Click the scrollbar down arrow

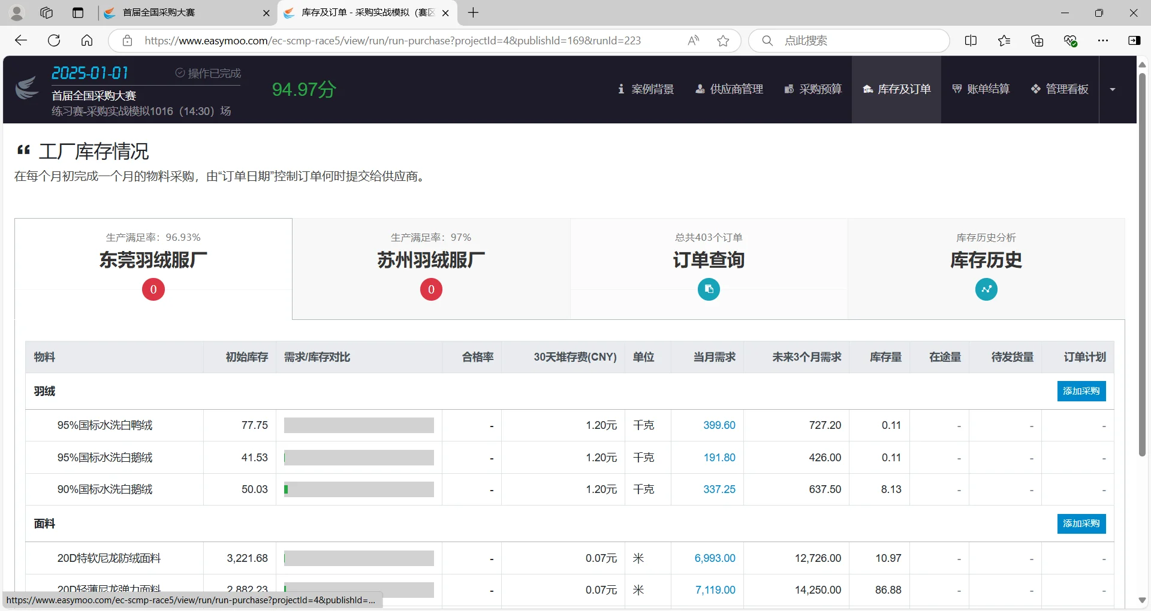pyautogui.click(x=1142, y=600)
